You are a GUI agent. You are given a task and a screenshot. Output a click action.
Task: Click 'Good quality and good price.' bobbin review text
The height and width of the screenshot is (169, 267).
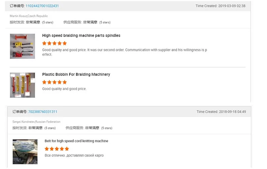tap(64, 89)
